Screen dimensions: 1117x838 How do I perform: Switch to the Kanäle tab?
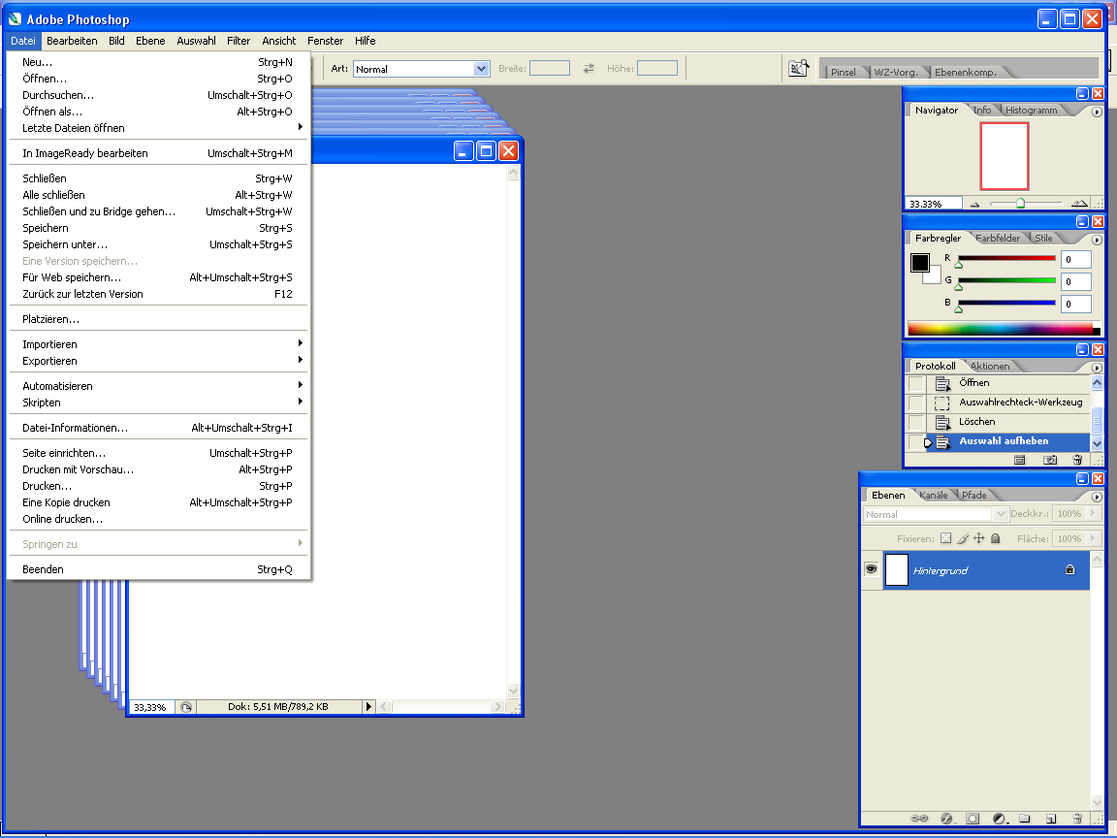coord(933,496)
